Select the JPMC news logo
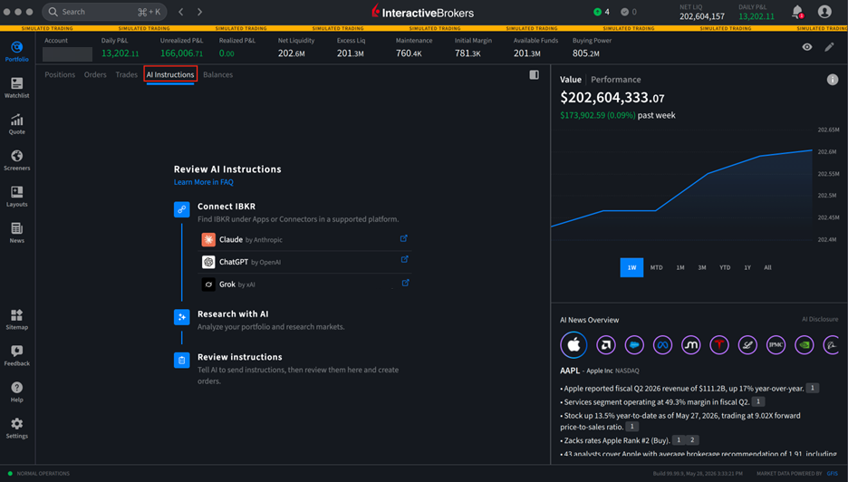Viewport: 848px width, 482px height. pos(776,344)
